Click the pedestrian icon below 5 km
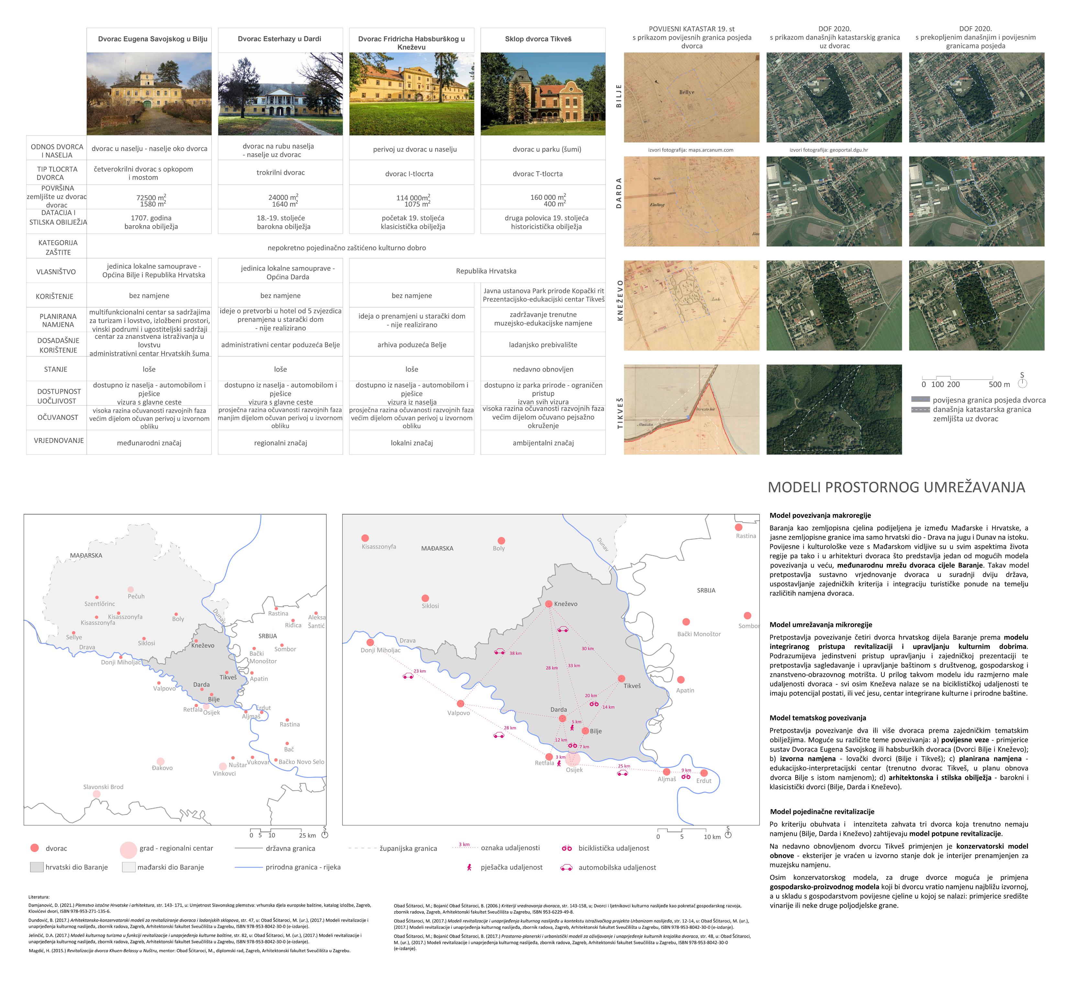 (572, 727)
